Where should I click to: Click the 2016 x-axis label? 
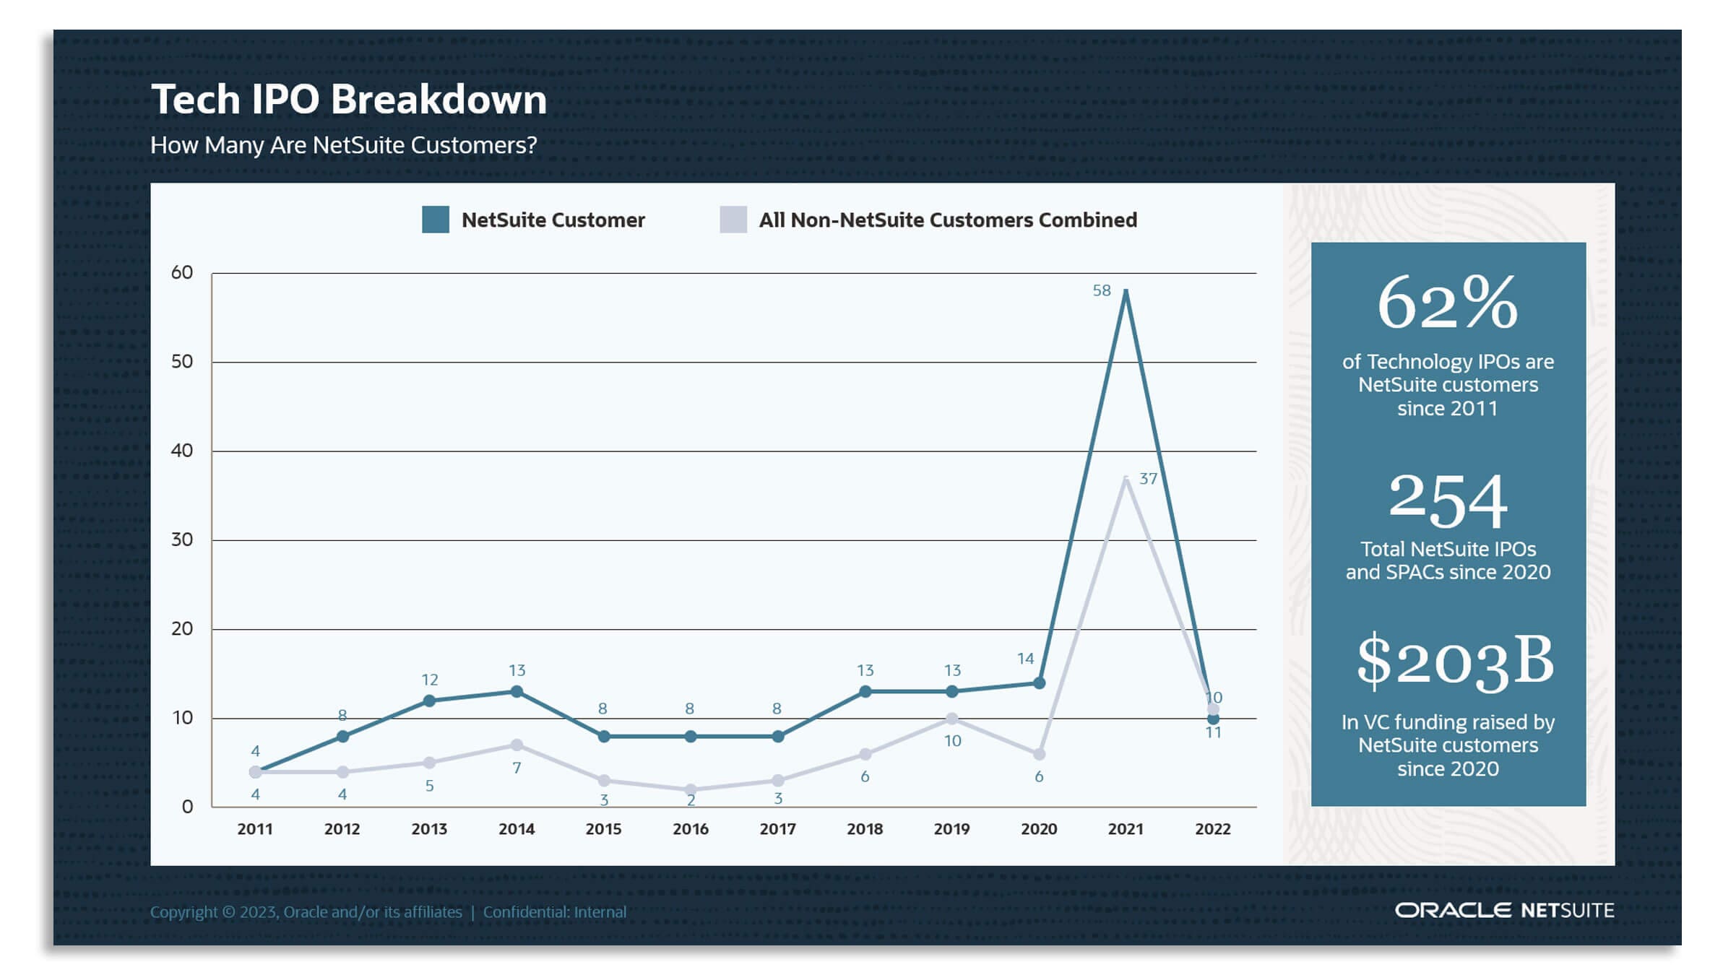[x=691, y=828]
